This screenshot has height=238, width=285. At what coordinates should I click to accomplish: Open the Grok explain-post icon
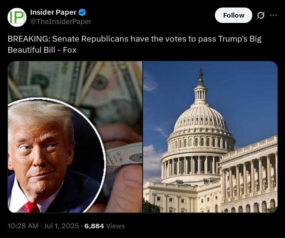click(x=261, y=15)
